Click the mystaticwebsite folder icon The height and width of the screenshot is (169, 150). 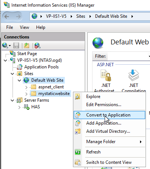34,94
